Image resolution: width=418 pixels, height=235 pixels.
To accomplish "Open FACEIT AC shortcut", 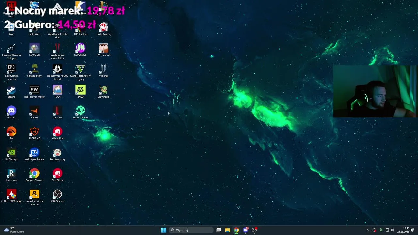I will [x=34, y=133].
